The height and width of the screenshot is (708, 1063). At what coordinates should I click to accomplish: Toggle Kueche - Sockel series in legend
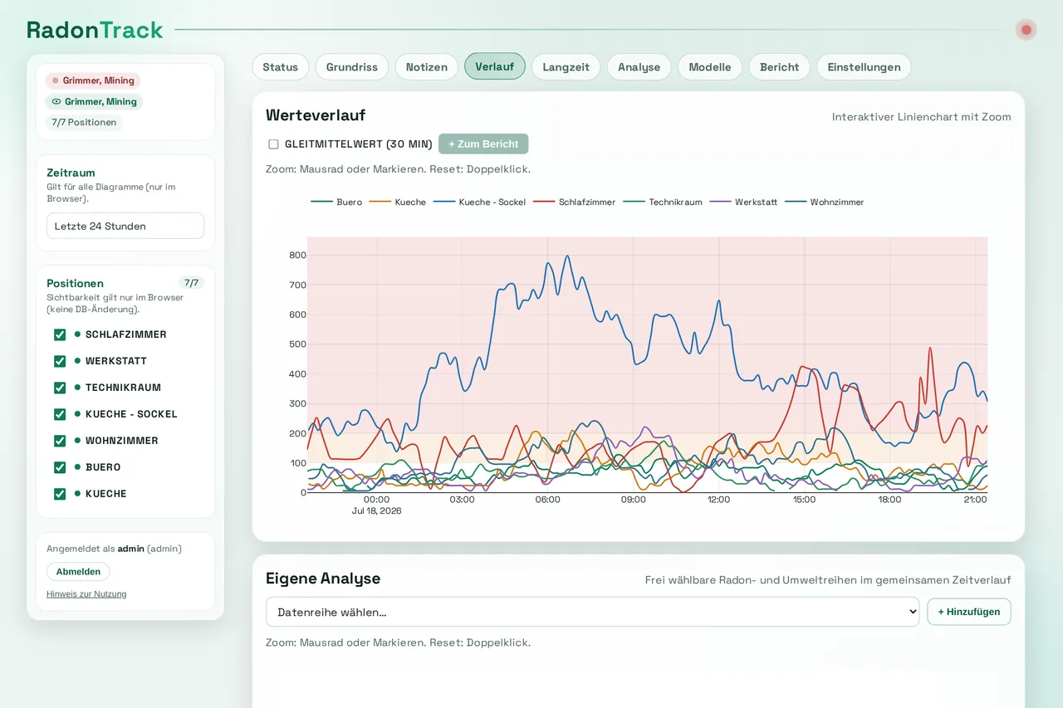(x=479, y=202)
